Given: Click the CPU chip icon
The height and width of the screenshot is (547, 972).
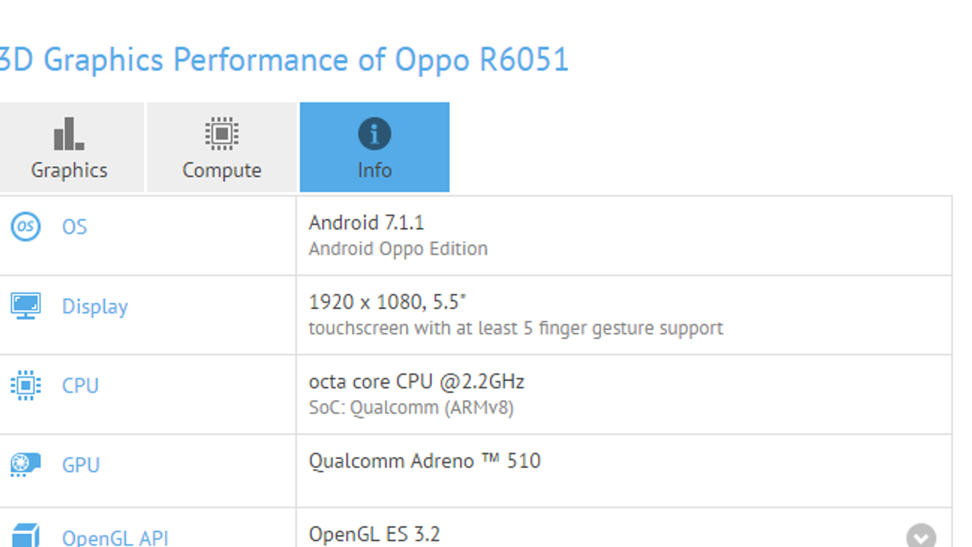Looking at the screenshot, I should click(x=26, y=385).
